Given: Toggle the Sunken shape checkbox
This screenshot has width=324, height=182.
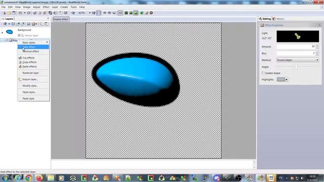Looking at the screenshot, I should (x=263, y=73).
